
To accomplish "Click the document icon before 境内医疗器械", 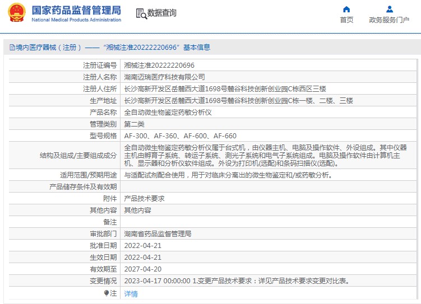I will [x=12, y=48].
